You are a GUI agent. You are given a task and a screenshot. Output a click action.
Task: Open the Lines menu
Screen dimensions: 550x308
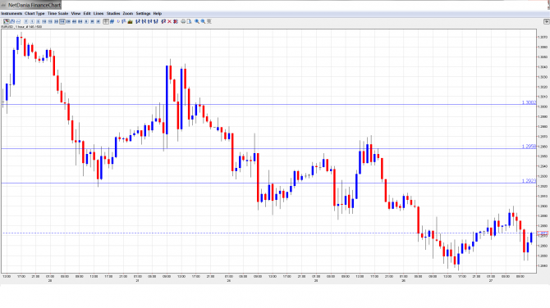click(99, 13)
